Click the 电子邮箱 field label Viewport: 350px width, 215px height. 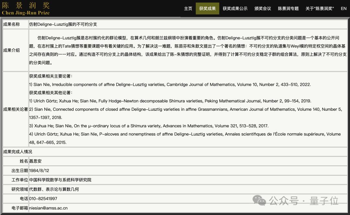point(20,208)
